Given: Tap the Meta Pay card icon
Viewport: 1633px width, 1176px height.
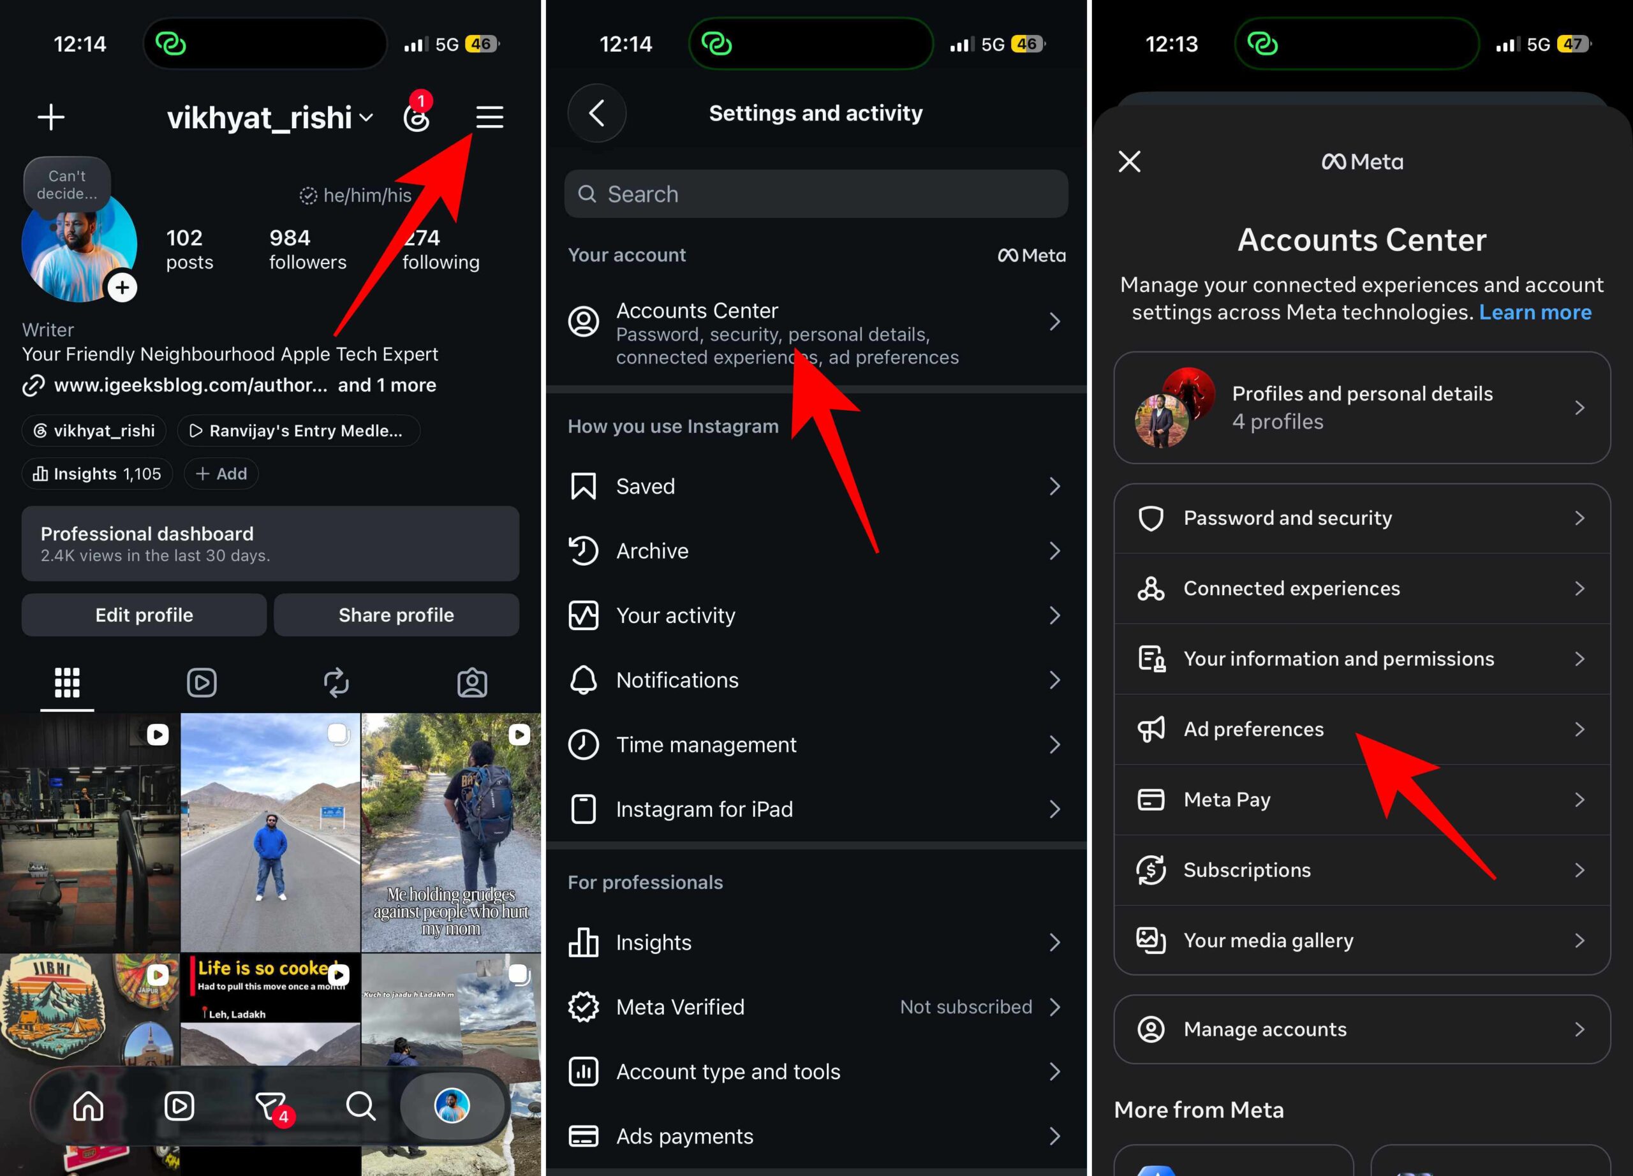Looking at the screenshot, I should click(x=1151, y=800).
